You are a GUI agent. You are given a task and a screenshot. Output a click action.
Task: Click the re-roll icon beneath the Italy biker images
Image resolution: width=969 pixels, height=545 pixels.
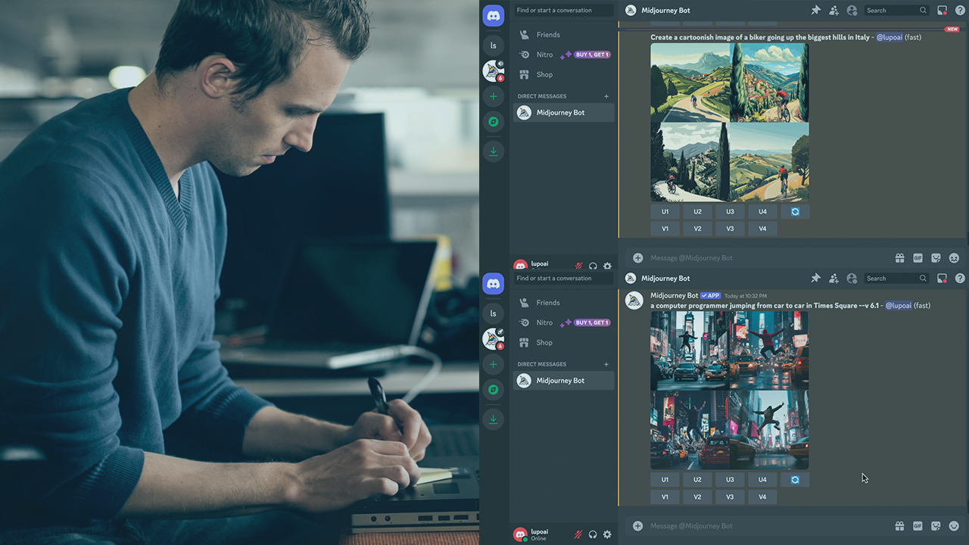(795, 212)
